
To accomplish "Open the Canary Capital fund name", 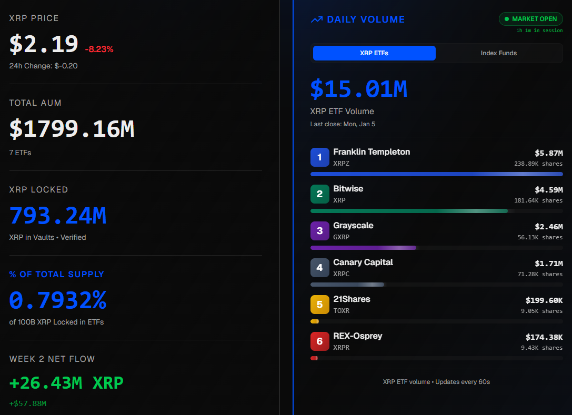I will point(363,262).
